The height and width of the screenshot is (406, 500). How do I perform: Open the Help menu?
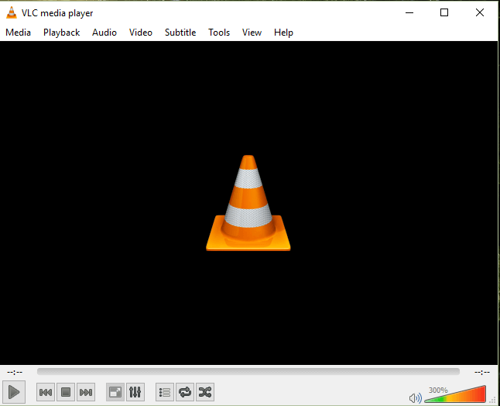(283, 33)
